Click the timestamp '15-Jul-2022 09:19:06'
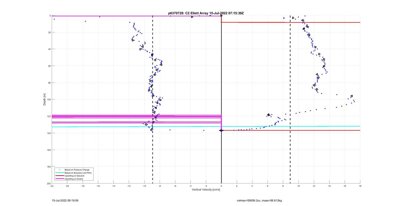The image size is (398, 206). point(65,200)
